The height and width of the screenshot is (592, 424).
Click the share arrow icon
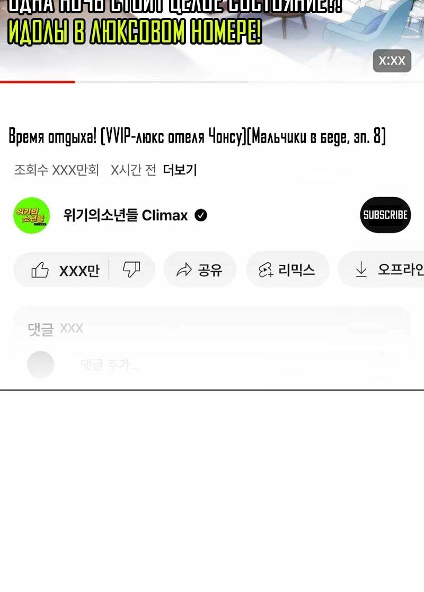184,270
